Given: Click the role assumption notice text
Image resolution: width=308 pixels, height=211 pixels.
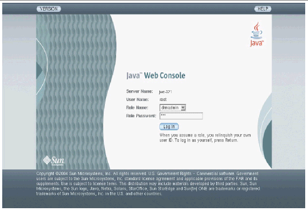Looking at the screenshot, I should (205, 137).
